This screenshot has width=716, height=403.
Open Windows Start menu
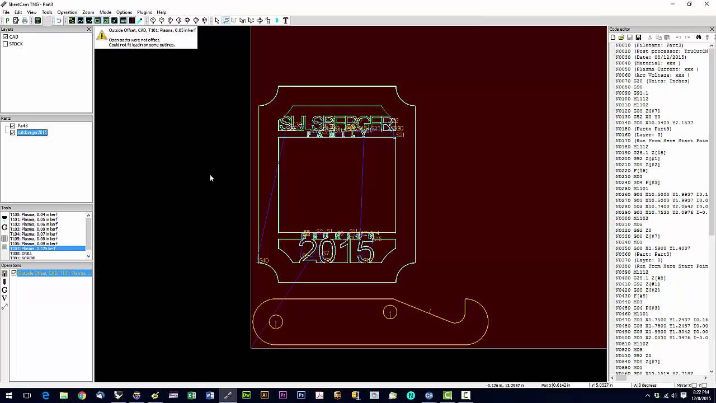[x=8, y=395]
